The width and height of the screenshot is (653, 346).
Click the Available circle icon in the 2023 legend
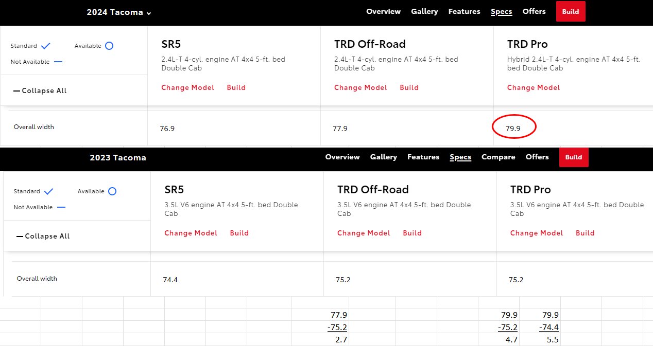pyautogui.click(x=112, y=191)
